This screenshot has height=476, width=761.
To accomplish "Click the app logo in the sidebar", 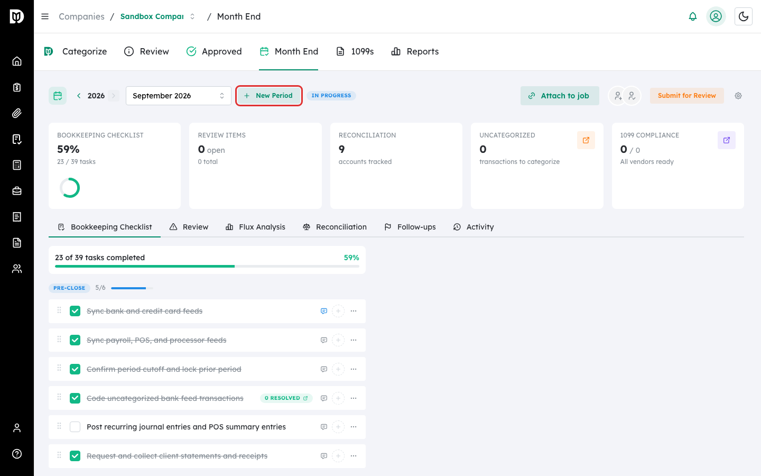I will tap(17, 16).
